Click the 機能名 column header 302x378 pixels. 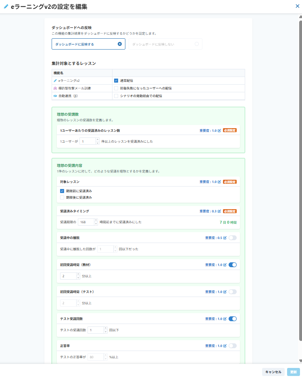click(x=58, y=73)
